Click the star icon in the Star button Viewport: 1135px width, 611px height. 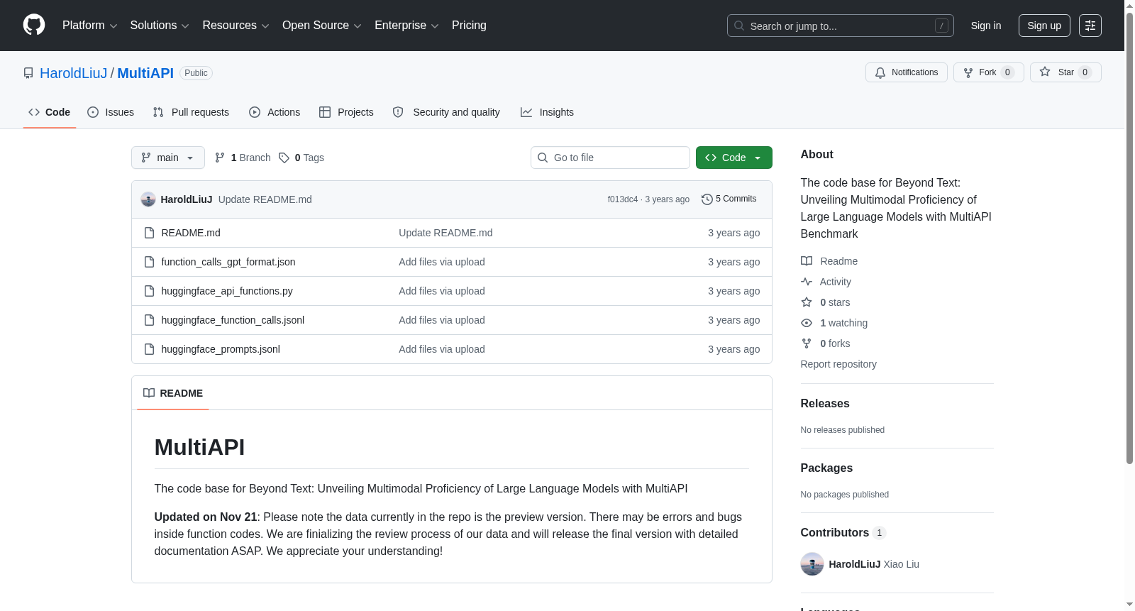coord(1045,72)
